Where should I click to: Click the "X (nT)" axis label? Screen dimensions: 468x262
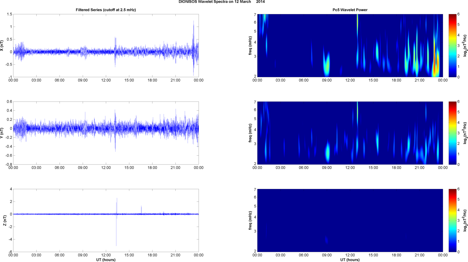pyautogui.click(x=2, y=46)
